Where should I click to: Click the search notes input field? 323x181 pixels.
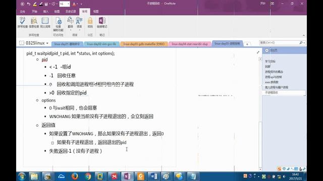click(x=279, y=43)
